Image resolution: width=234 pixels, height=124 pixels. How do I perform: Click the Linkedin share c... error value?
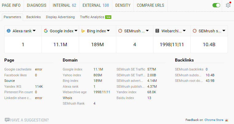coord(39,98)
